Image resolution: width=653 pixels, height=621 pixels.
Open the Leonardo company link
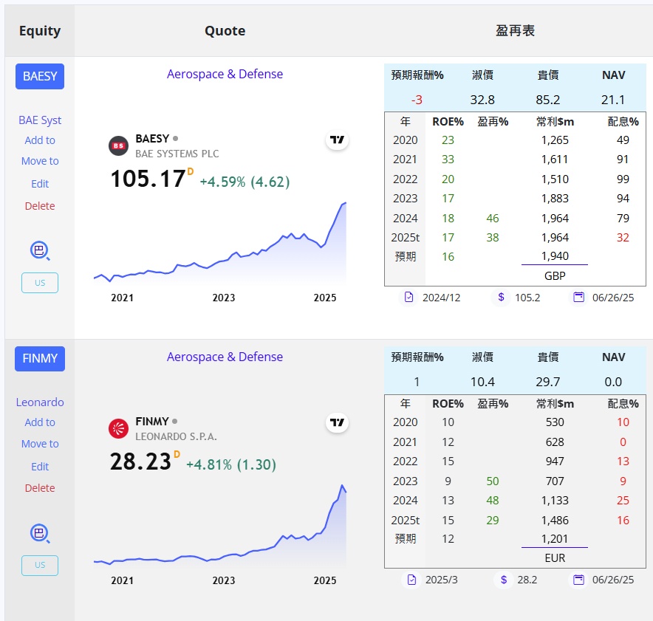tap(40, 402)
